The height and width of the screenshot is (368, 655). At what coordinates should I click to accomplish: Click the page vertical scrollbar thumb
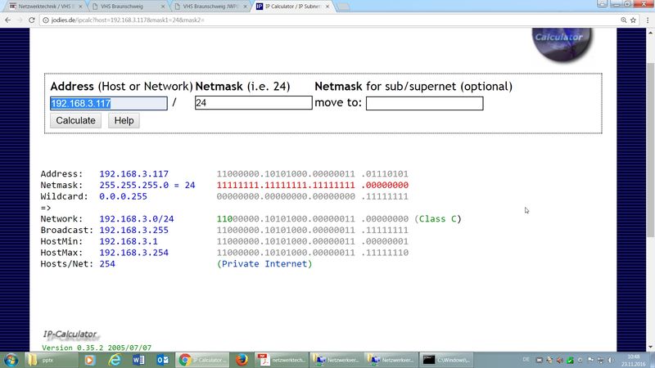tap(650, 150)
